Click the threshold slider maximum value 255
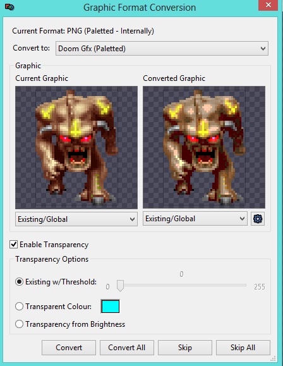Viewport: 283px width, 366px height. tap(260, 286)
